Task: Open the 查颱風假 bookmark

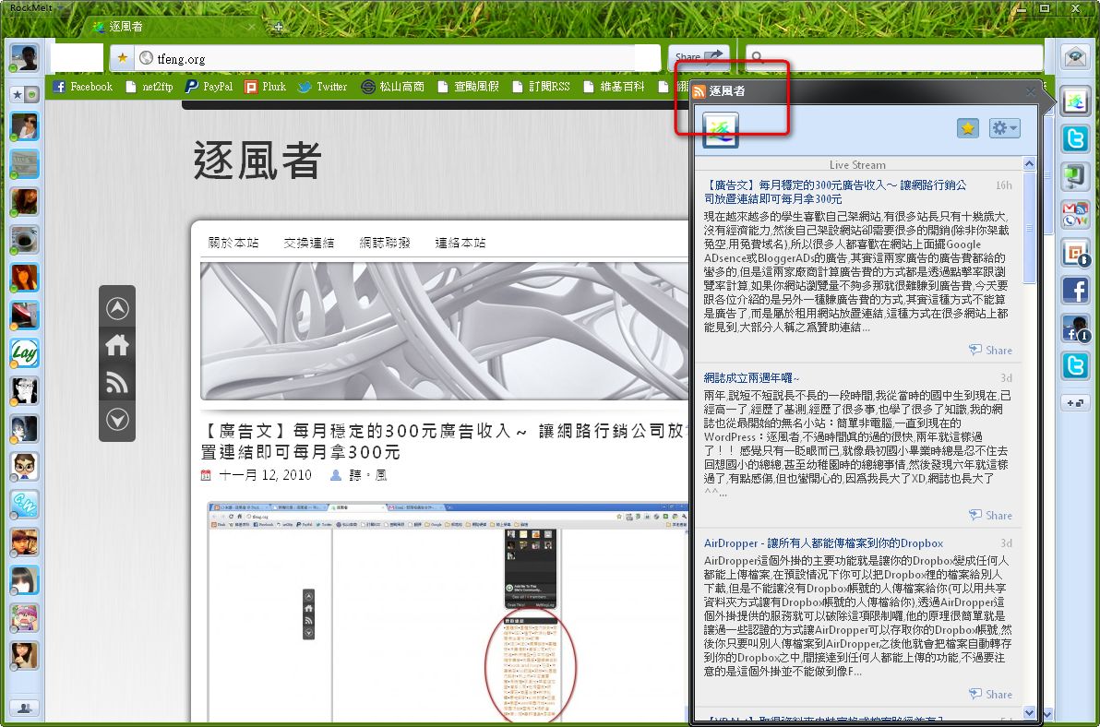Action: pyautogui.click(x=468, y=86)
